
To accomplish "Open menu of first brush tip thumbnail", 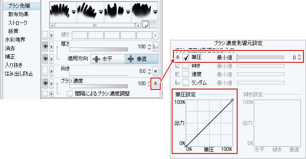I will pyautogui.click(x=74, y=12).
